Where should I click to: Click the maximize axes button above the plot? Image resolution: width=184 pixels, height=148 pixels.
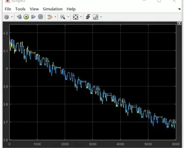pos(178,24)
